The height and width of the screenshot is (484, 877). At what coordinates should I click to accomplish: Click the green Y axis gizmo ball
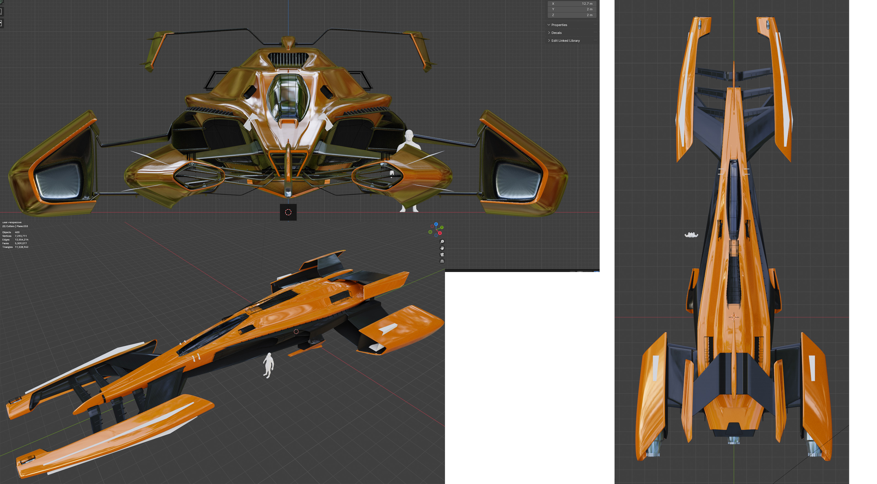442,227
